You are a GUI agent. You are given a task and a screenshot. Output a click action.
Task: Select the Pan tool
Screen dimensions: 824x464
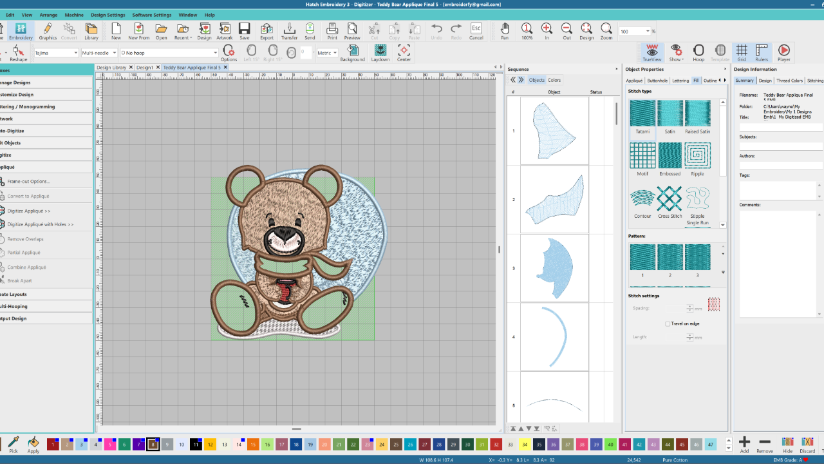coord(505,31)
